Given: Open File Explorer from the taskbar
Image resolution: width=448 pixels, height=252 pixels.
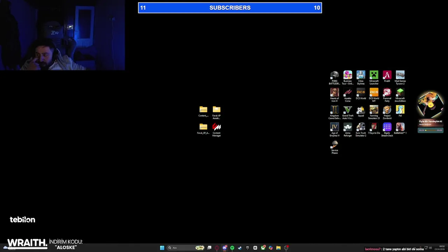Looking at the screenshot, I should (x=278, y=248).
